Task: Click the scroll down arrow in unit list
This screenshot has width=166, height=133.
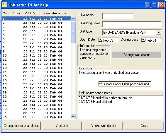Action: click(73, 117)
